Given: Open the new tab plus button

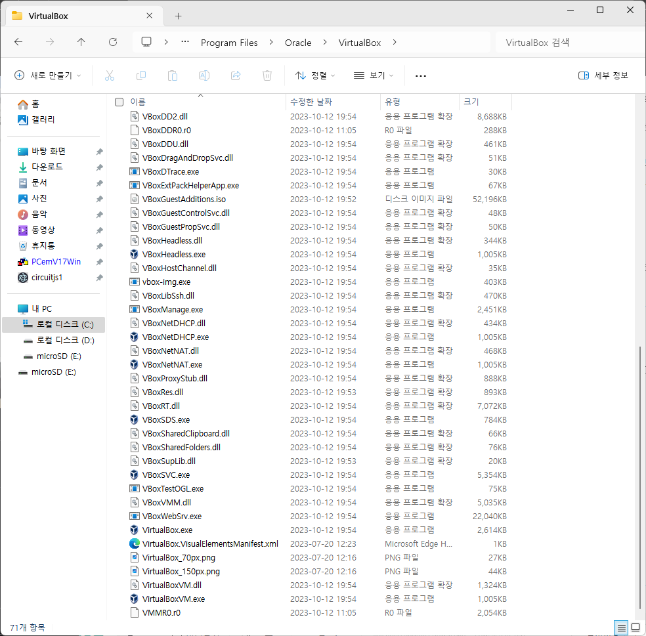Looking at the screenshot, I should pos(178,16).
